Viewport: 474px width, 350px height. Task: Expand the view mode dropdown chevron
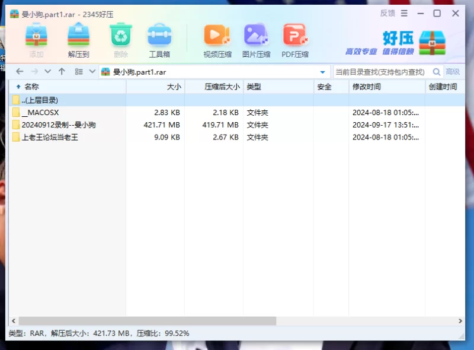[92, 72]
